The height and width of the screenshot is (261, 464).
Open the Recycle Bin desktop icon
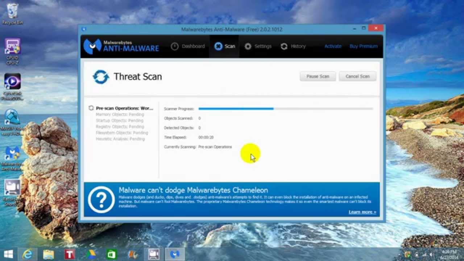click(13, 14)
